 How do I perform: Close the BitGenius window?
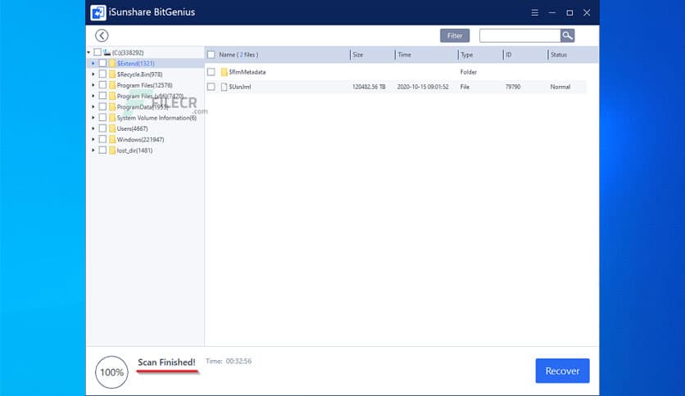click(x=587, y=12)
